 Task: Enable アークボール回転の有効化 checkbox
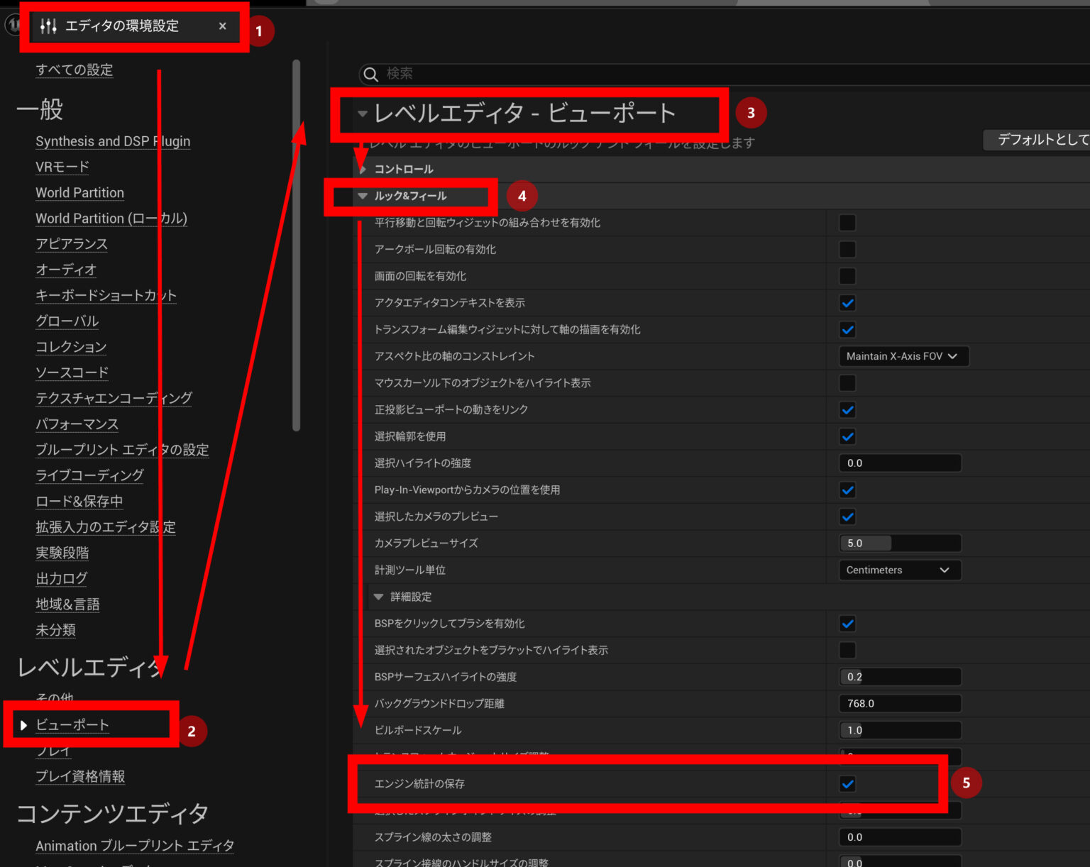click(847, 249)
